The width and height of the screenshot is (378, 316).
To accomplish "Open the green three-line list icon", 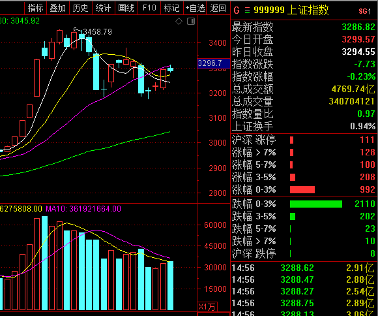I will (247, 10).
